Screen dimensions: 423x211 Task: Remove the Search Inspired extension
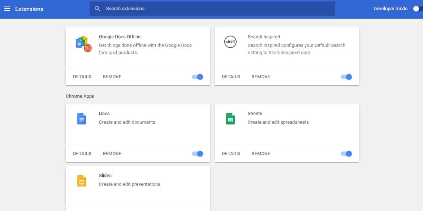pos(261,77)
